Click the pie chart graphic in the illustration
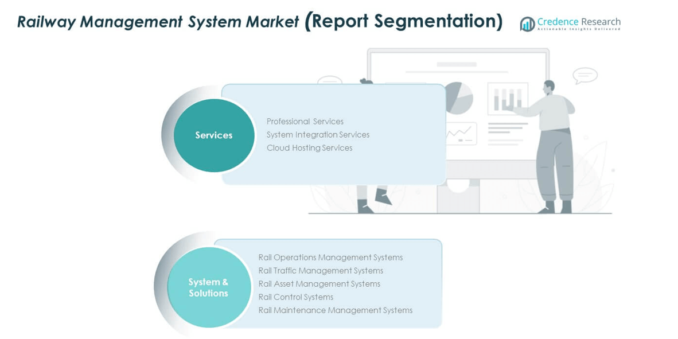678x339 pixels. [x=459, y=98]
